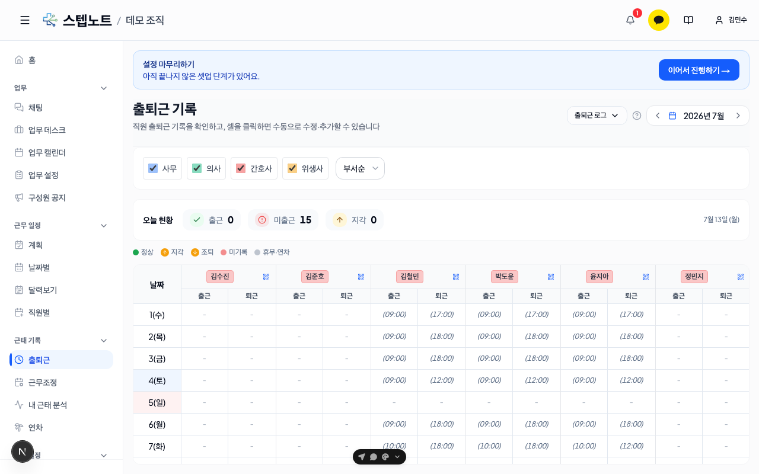Click the round N badge button

click(x=23, y=451)
